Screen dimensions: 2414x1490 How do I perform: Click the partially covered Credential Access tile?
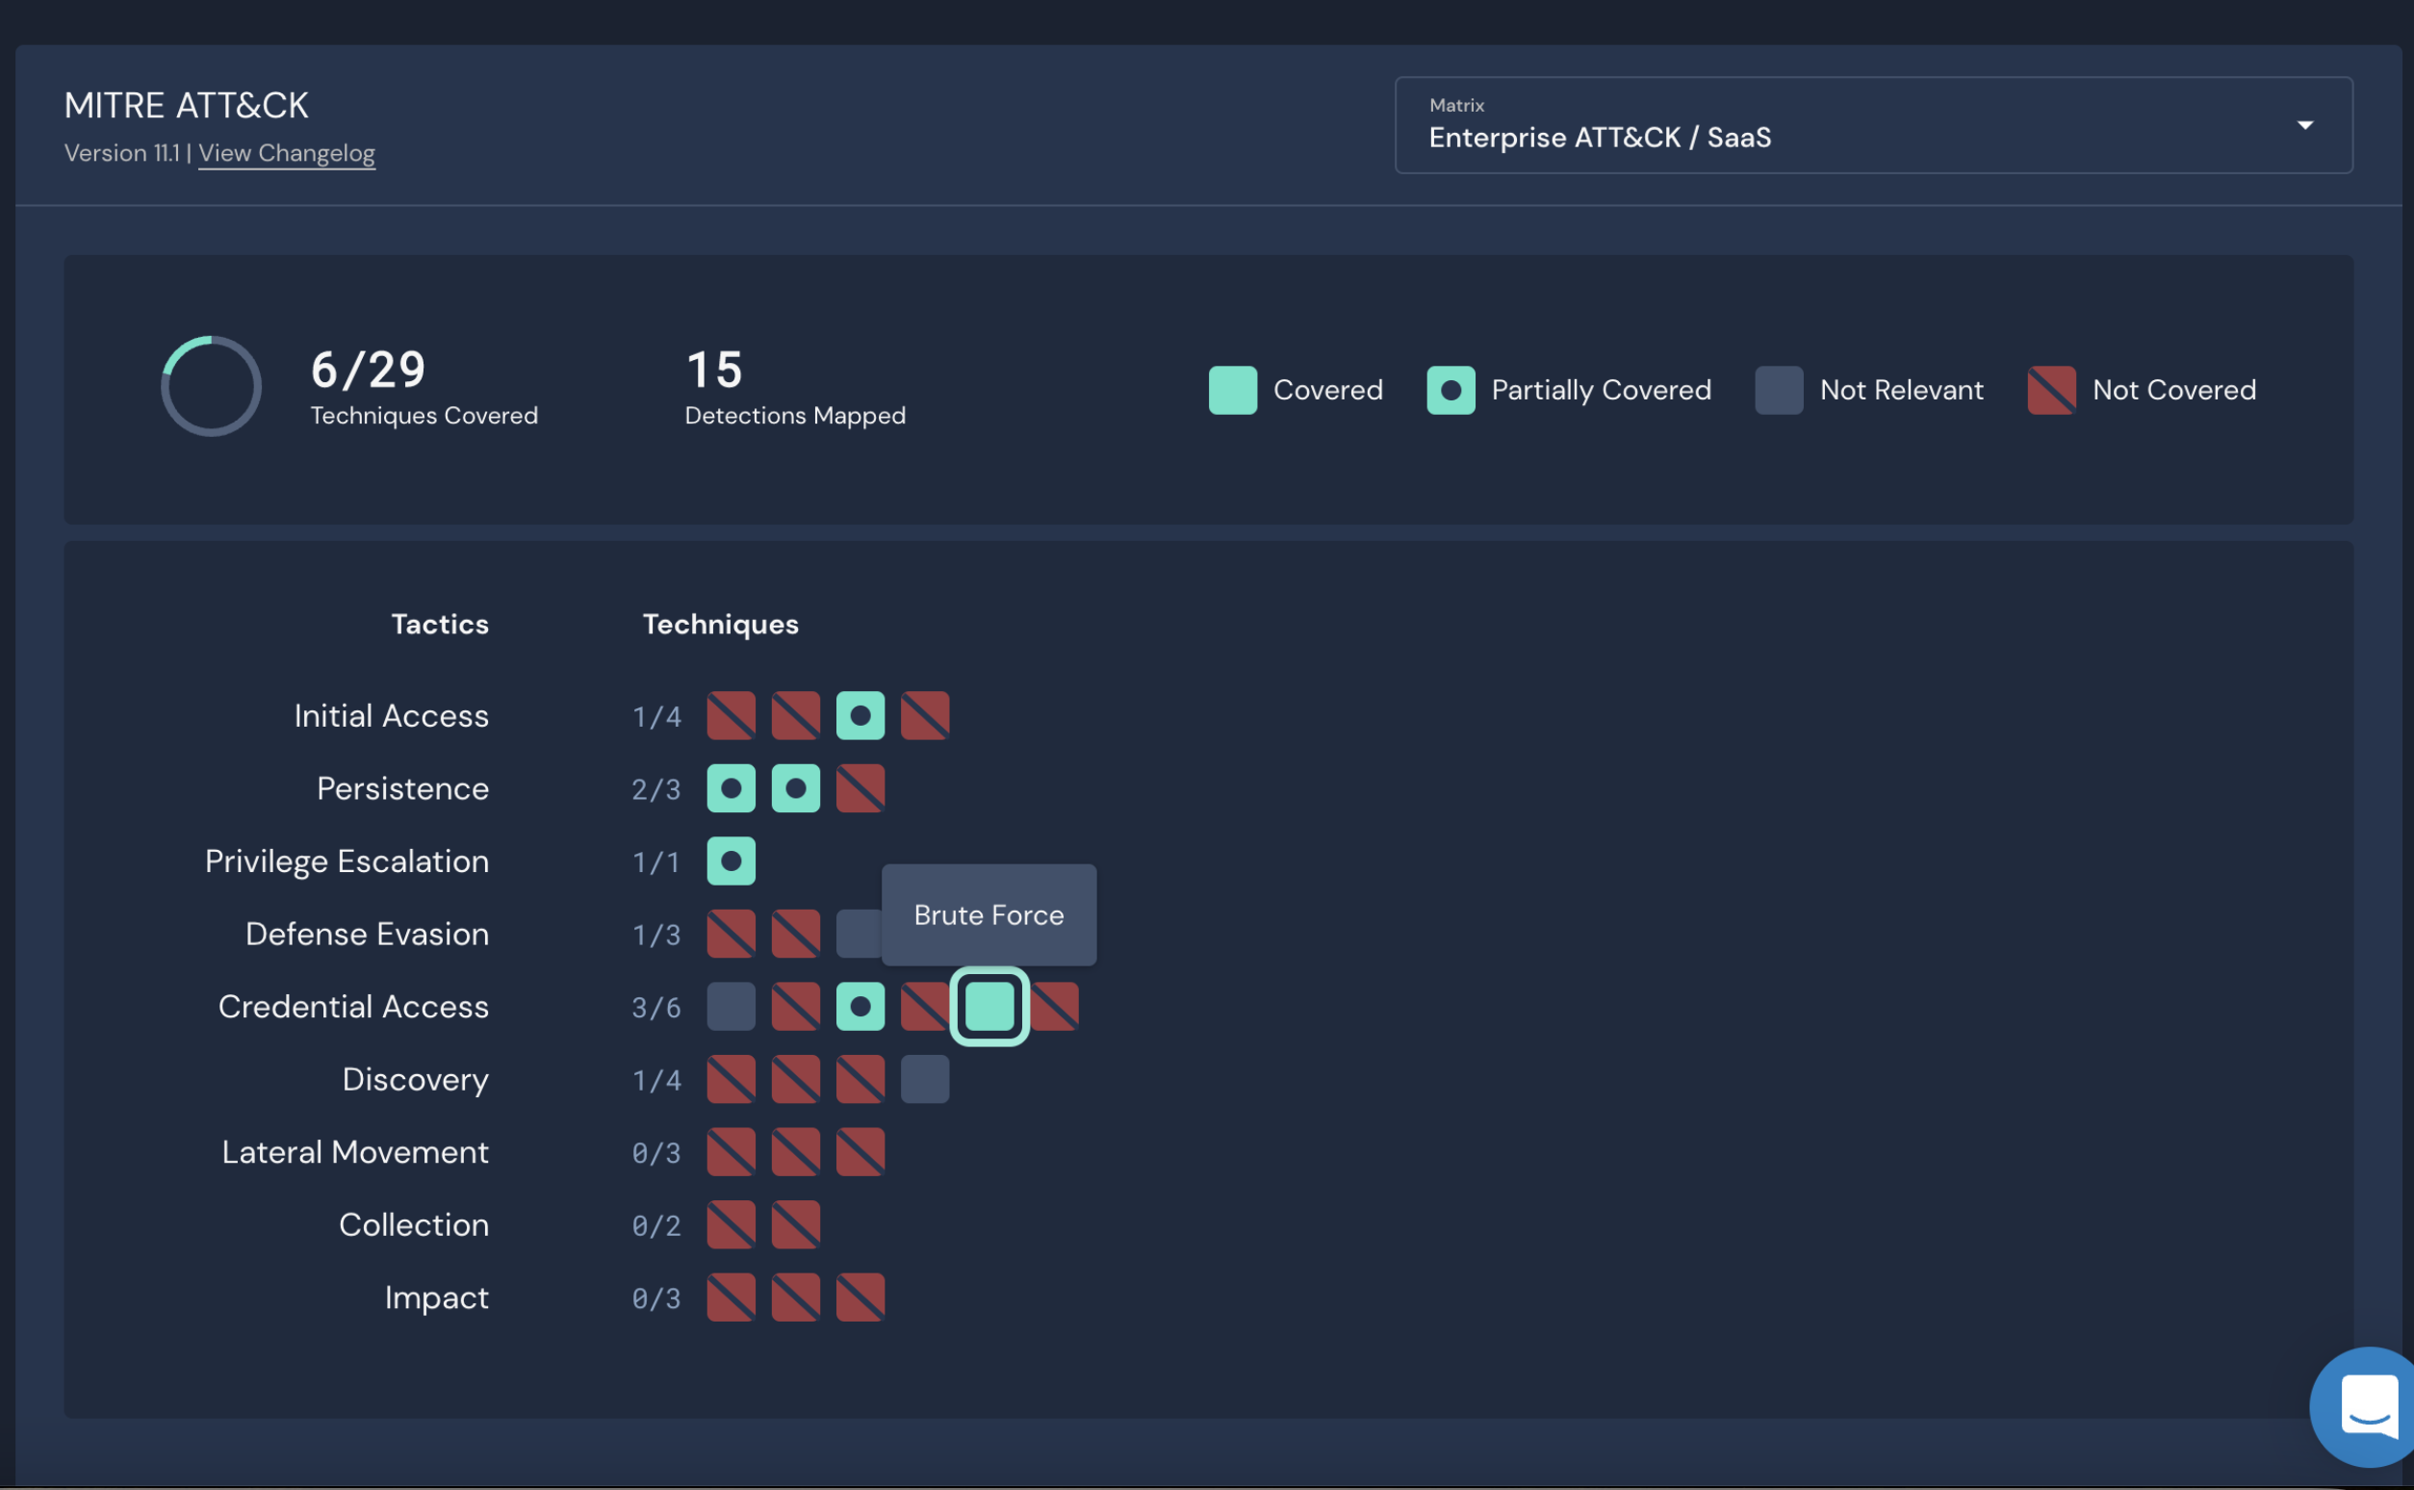(x=860, y=1006)
